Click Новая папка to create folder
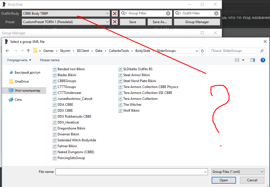The height and width of the screenshot is (187, 270). tap(50, 60)
